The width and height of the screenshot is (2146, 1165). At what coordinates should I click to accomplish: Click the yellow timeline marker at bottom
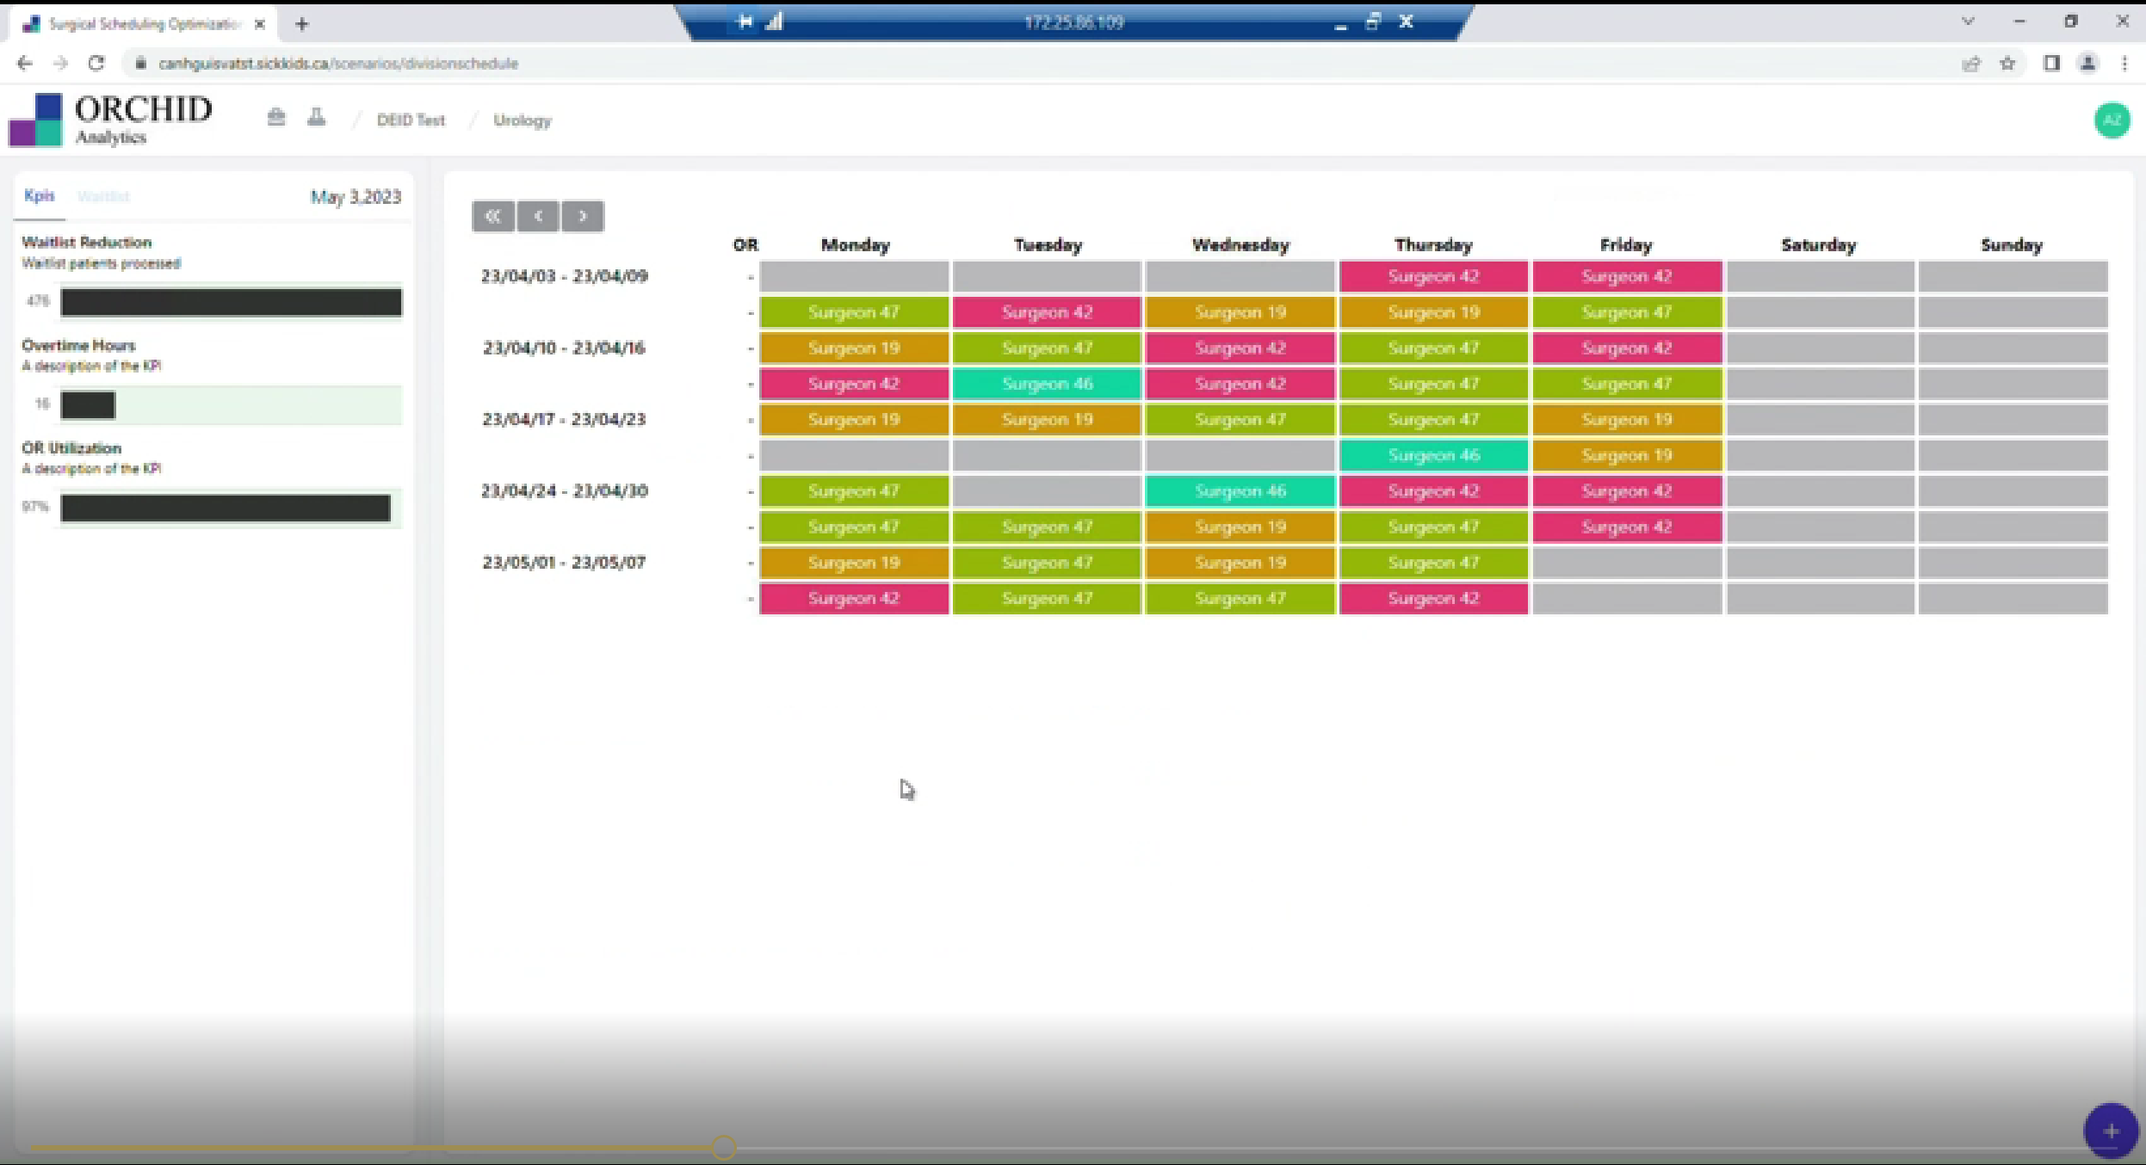point(724,1147)
